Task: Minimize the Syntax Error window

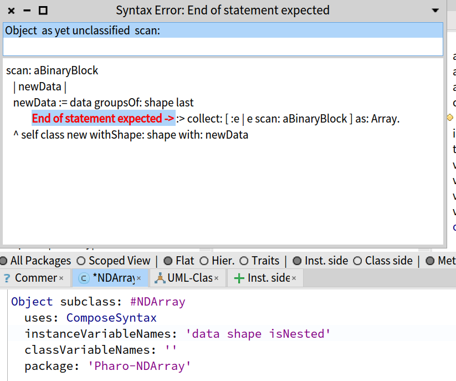Action: tap(27, 11)
